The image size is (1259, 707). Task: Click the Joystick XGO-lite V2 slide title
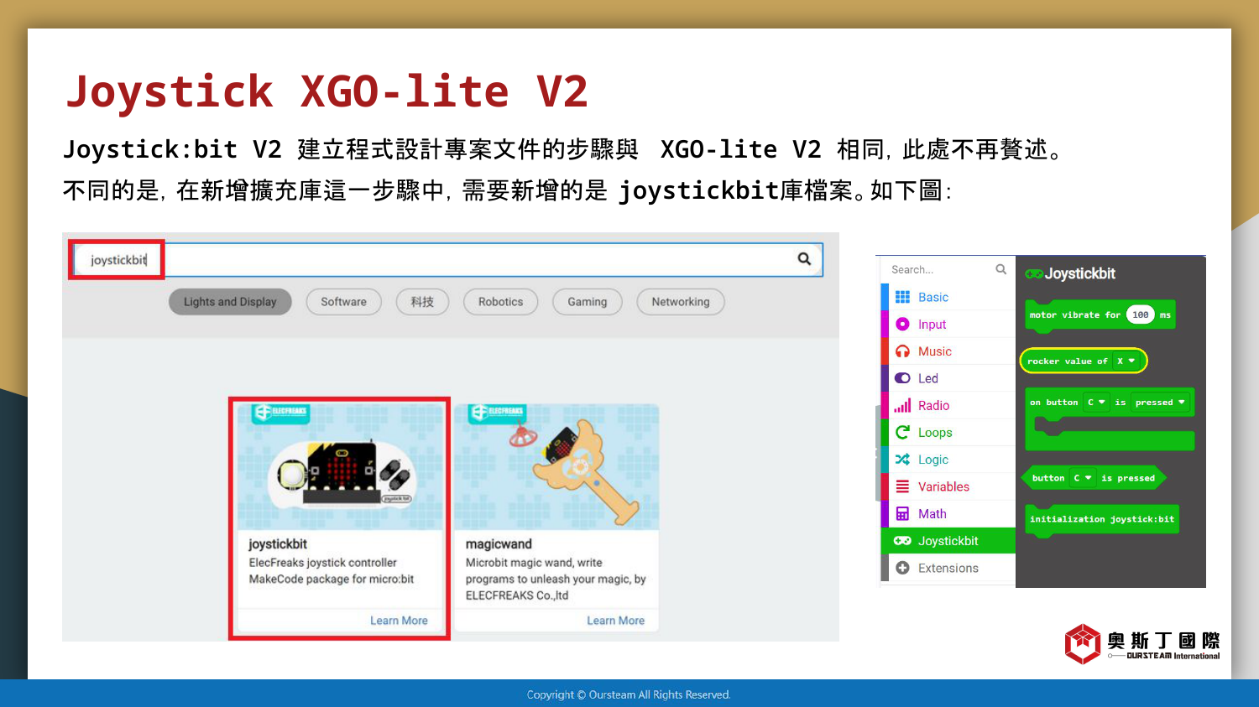pos(327,91)
